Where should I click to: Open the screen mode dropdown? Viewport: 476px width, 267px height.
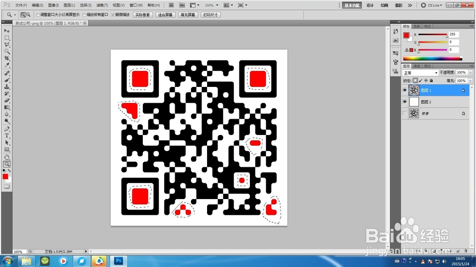243,5
